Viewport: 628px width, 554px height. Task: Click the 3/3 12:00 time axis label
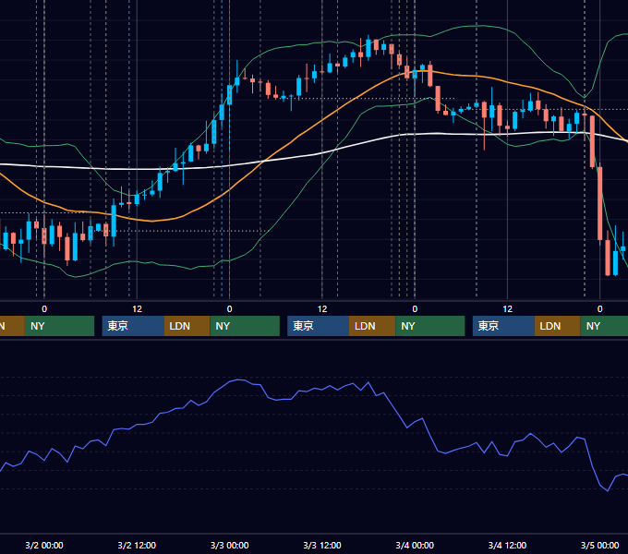[322, 545]
